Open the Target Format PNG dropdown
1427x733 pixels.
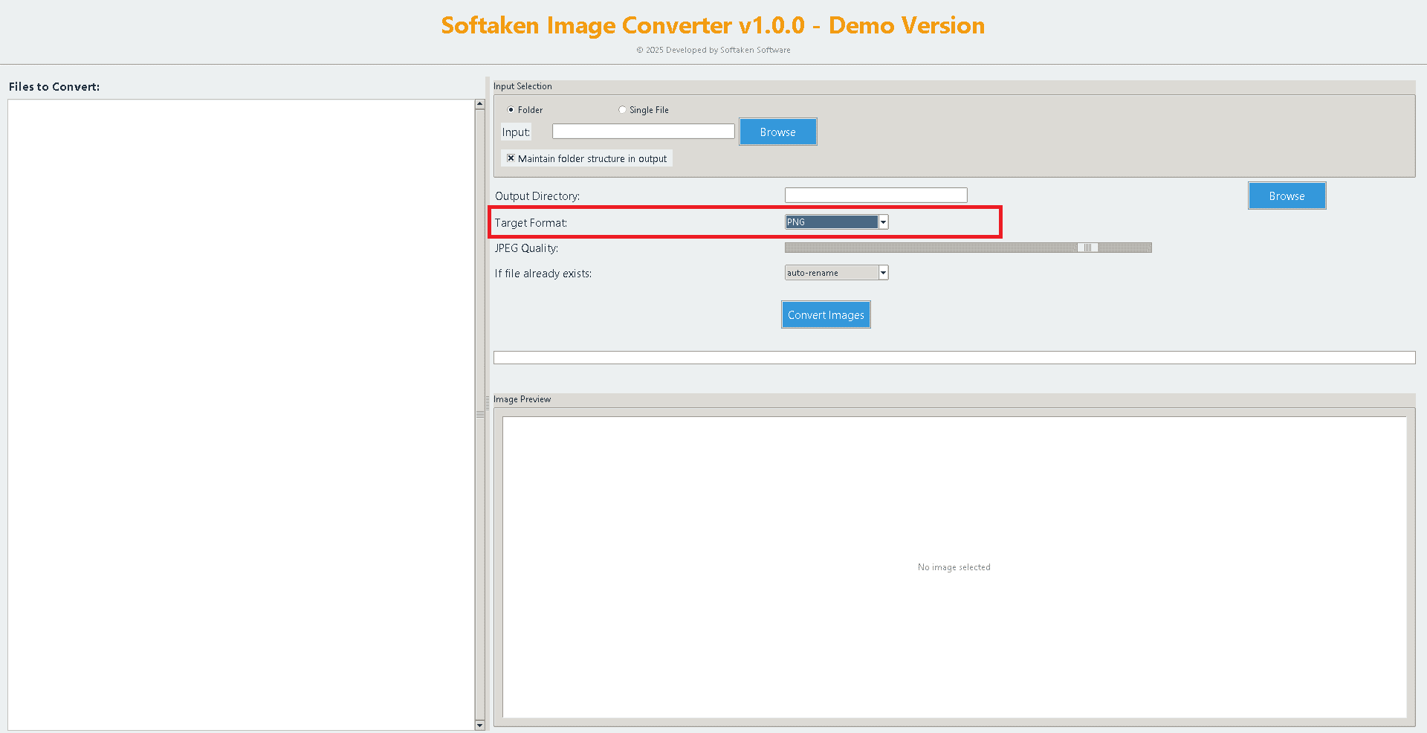(x=836, y=222)
